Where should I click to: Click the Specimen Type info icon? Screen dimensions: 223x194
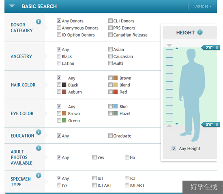pos(39,175)
